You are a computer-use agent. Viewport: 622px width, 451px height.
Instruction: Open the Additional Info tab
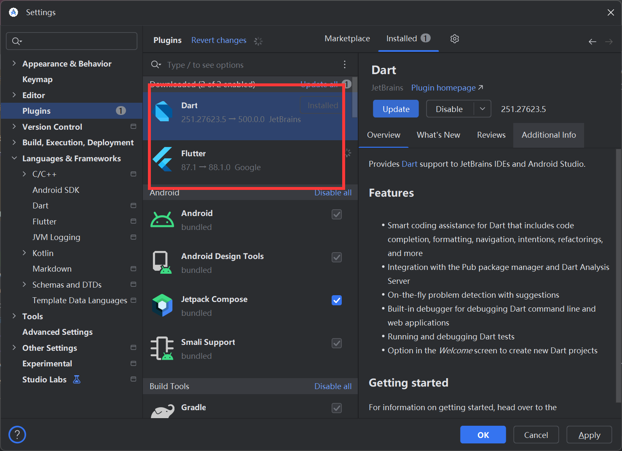click(x=549, y=135)
